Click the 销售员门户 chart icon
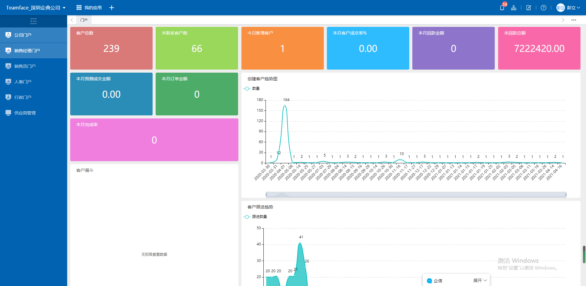This screenshot has height=286, width=586. click(8, 66)
